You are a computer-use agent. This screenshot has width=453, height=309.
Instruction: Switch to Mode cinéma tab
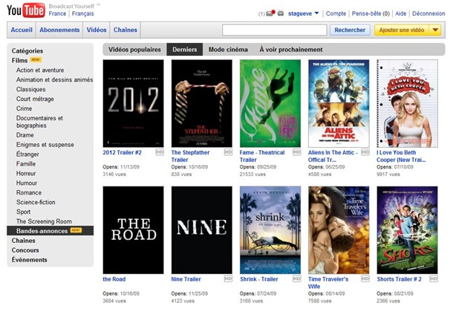[x=228, y=50]
